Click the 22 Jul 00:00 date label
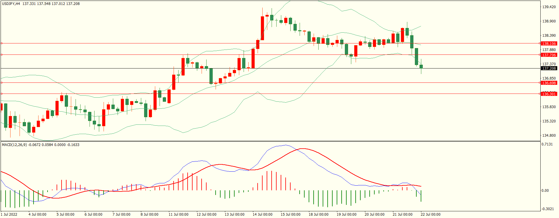Screen dimensions: 559x218 [x=431, y=215]
